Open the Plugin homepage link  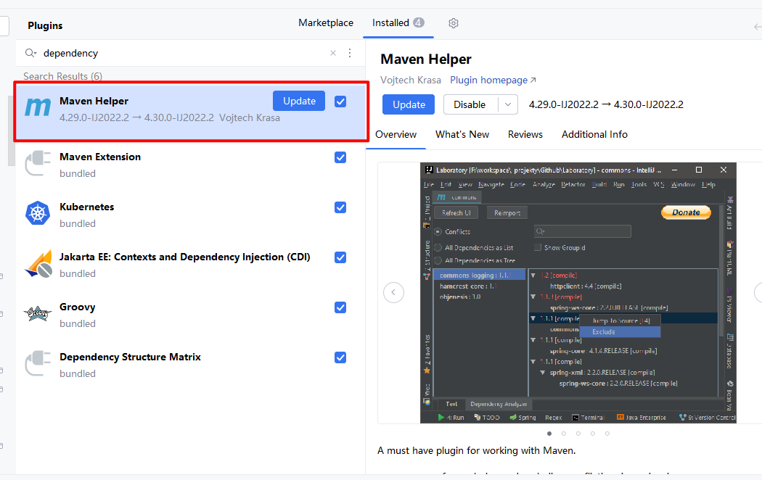(x=493, y=80)
